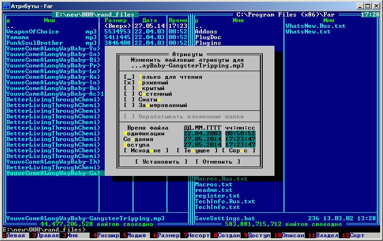
Task: Click F1 Левая in key bar
Action: pos(15,235)
